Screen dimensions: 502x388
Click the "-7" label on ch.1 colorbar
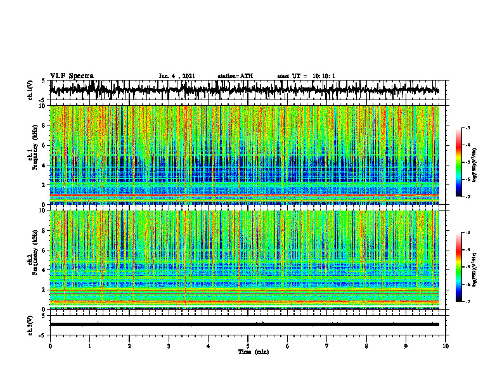[467, 197]
